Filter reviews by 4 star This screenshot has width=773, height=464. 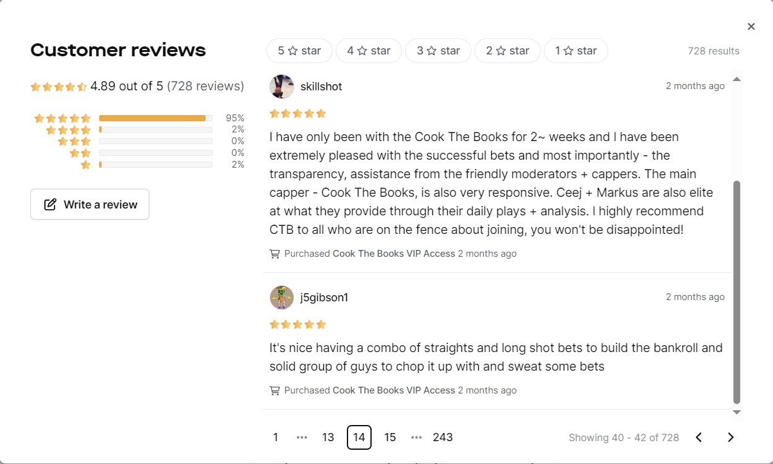[x=369, y=51]
